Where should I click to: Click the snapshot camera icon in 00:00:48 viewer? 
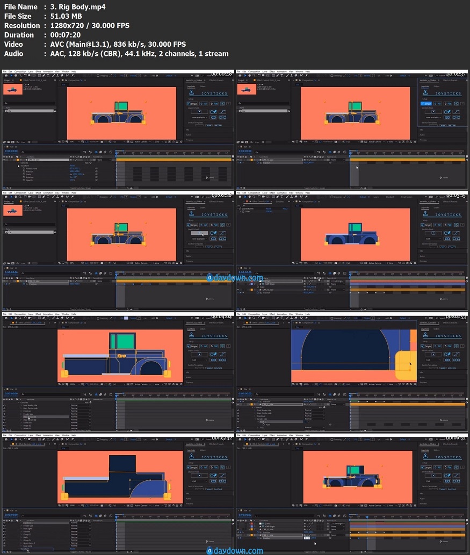coord(102,142)
